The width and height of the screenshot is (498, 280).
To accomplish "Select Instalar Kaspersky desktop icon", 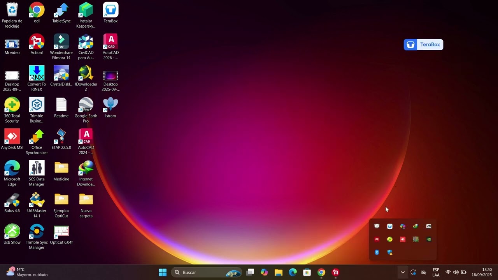I will 86,16.
